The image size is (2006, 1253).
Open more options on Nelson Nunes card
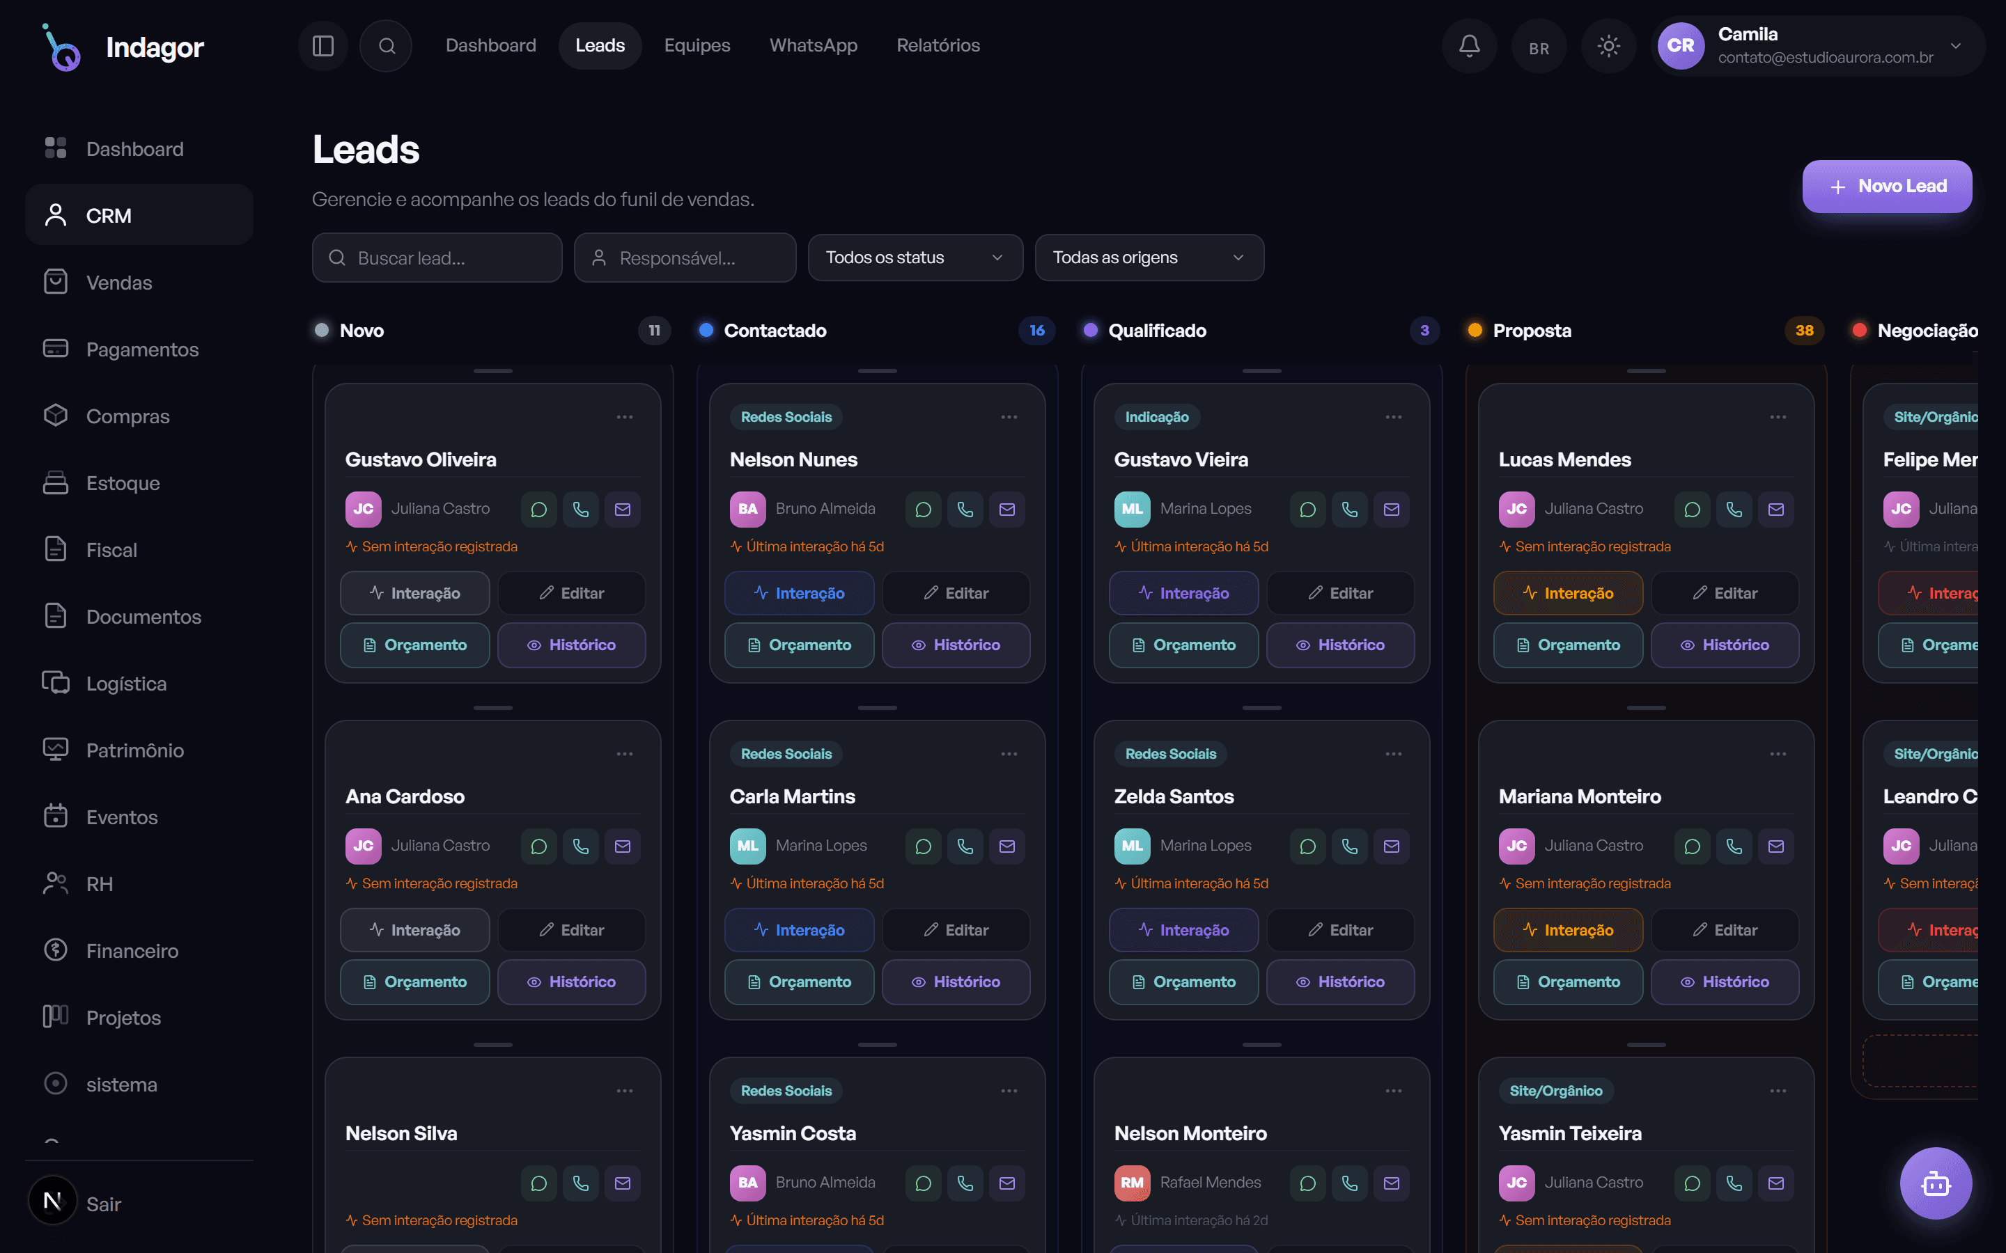click(1009, 417)
